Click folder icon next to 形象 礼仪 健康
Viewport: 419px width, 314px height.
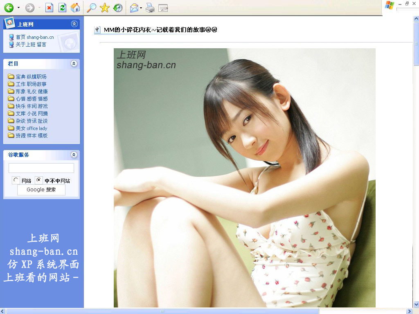point(11,91)
